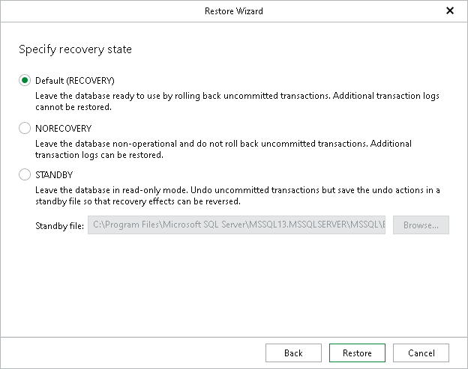The height and width of the screenshot is (369, 468).
Task: Start the database restore with Restore
Action: coord(357,353)
